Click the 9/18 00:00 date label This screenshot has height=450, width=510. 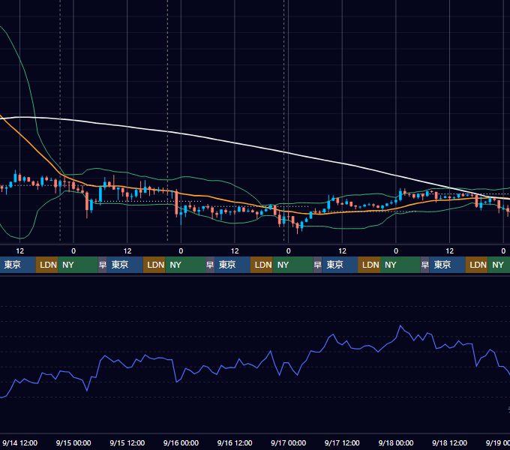396,442
